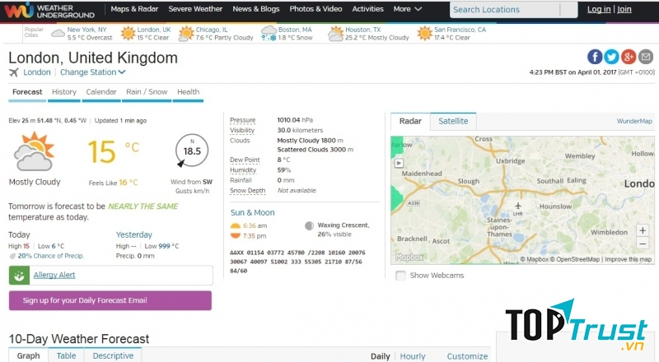Share via Google Plus icon
This screenshot has width=659, height=362.
[x=629, y=57]
